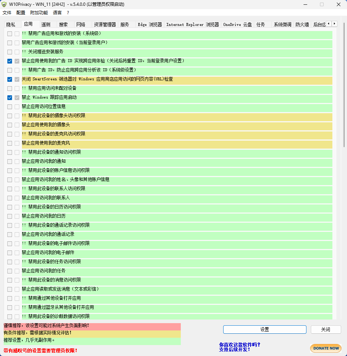347x356 pixels.
Task: Click the W10Privacy shield icon in title bar
Action: (x=4, y=4)
